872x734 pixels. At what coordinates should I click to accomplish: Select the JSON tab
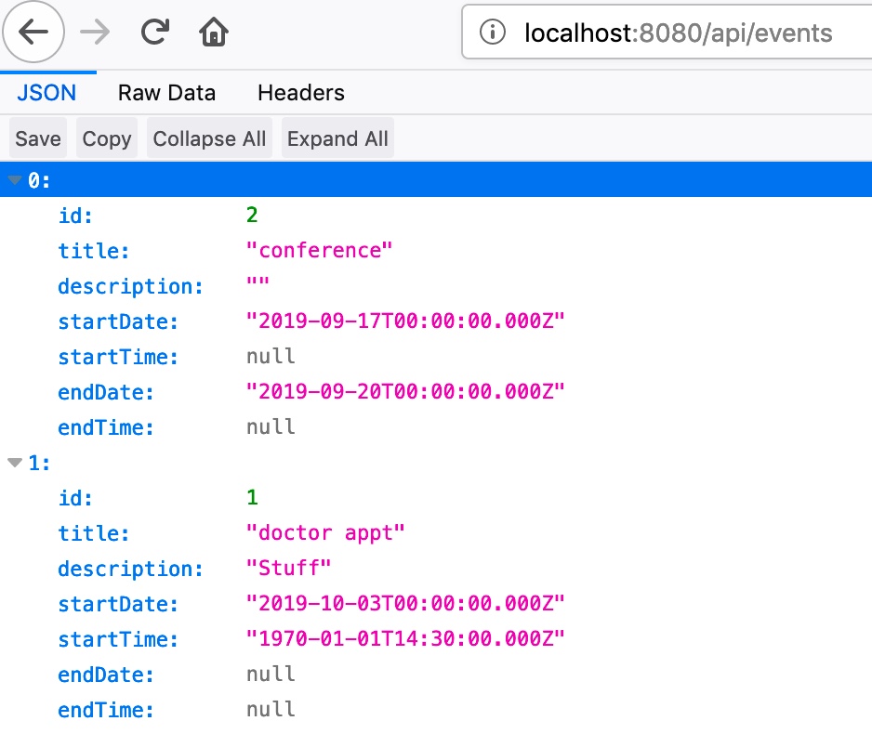click(x=46, y=93)
